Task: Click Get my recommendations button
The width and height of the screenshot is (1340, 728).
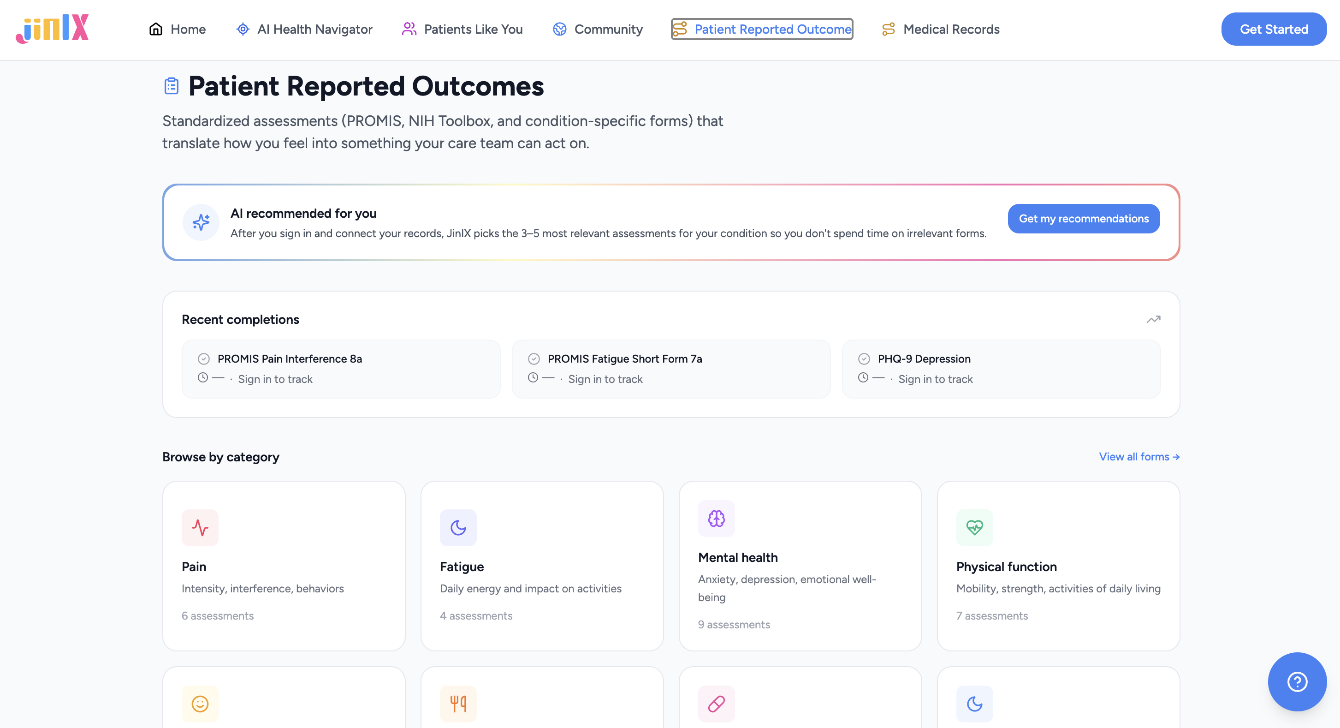Action: pyautogui.click(x=1084, y=219)
